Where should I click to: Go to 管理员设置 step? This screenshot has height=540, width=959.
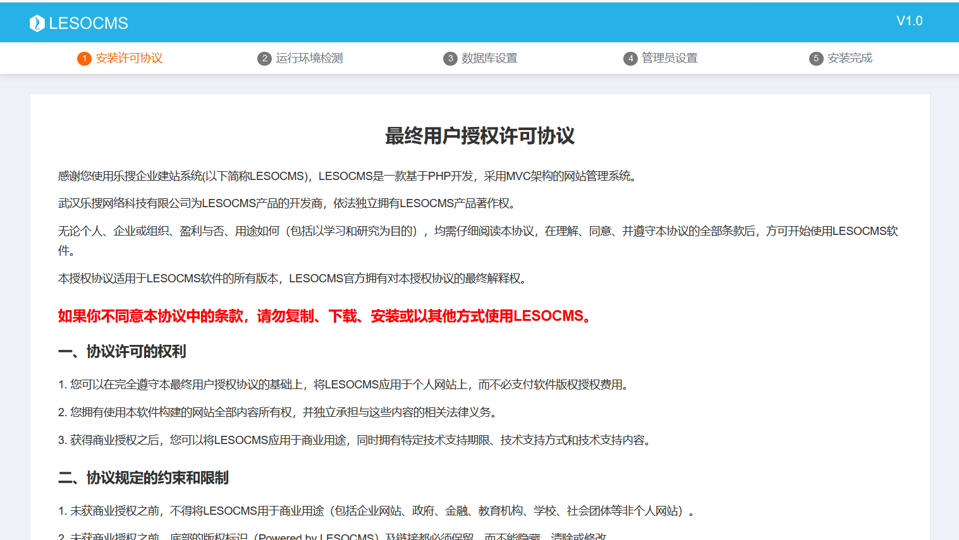coord(669,58)
